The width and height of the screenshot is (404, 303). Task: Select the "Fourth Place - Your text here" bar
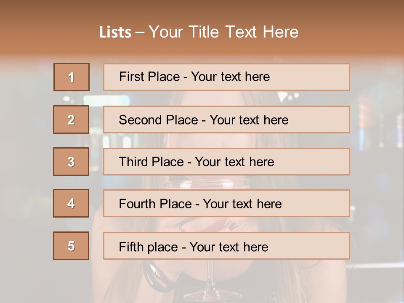coord(226,203)
